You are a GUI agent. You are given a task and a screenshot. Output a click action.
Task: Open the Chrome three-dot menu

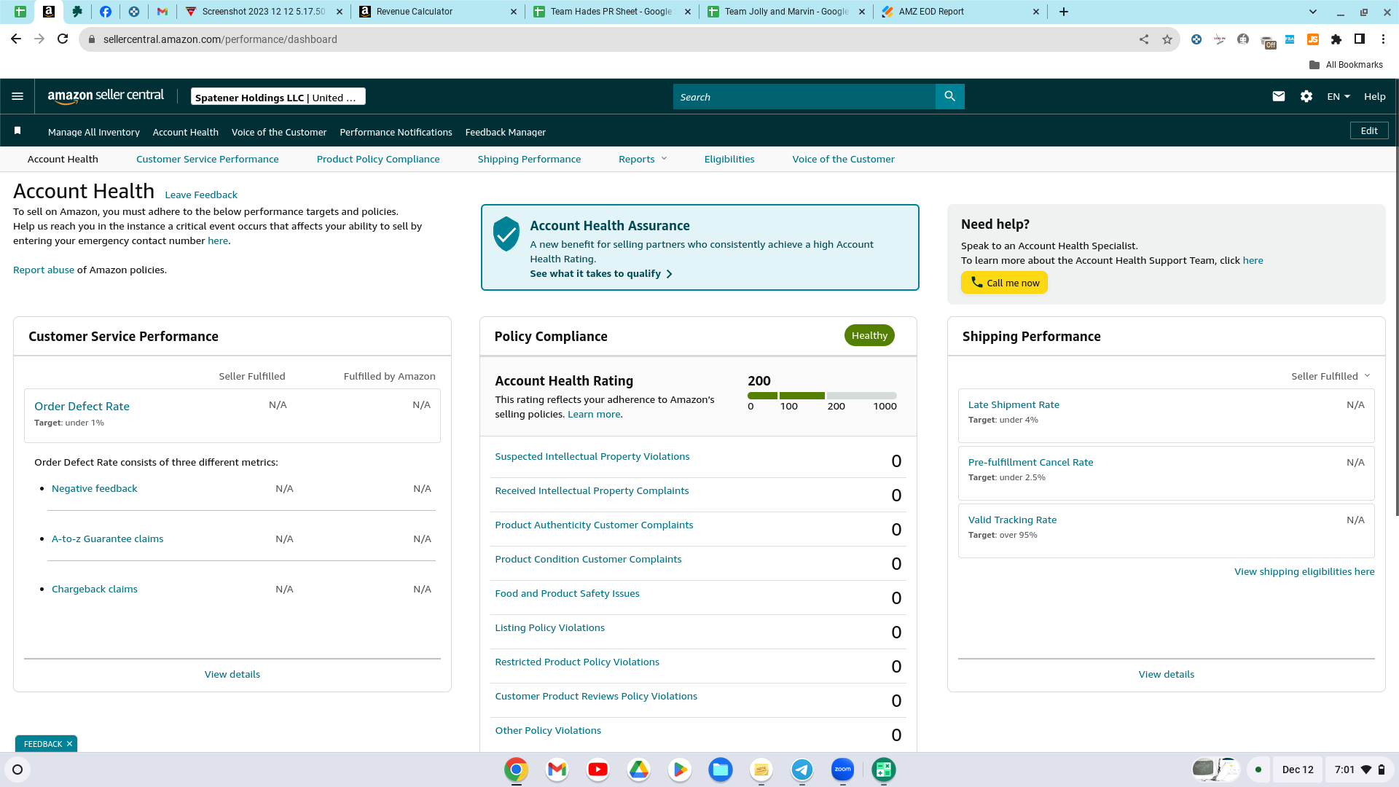(1383, 39)
